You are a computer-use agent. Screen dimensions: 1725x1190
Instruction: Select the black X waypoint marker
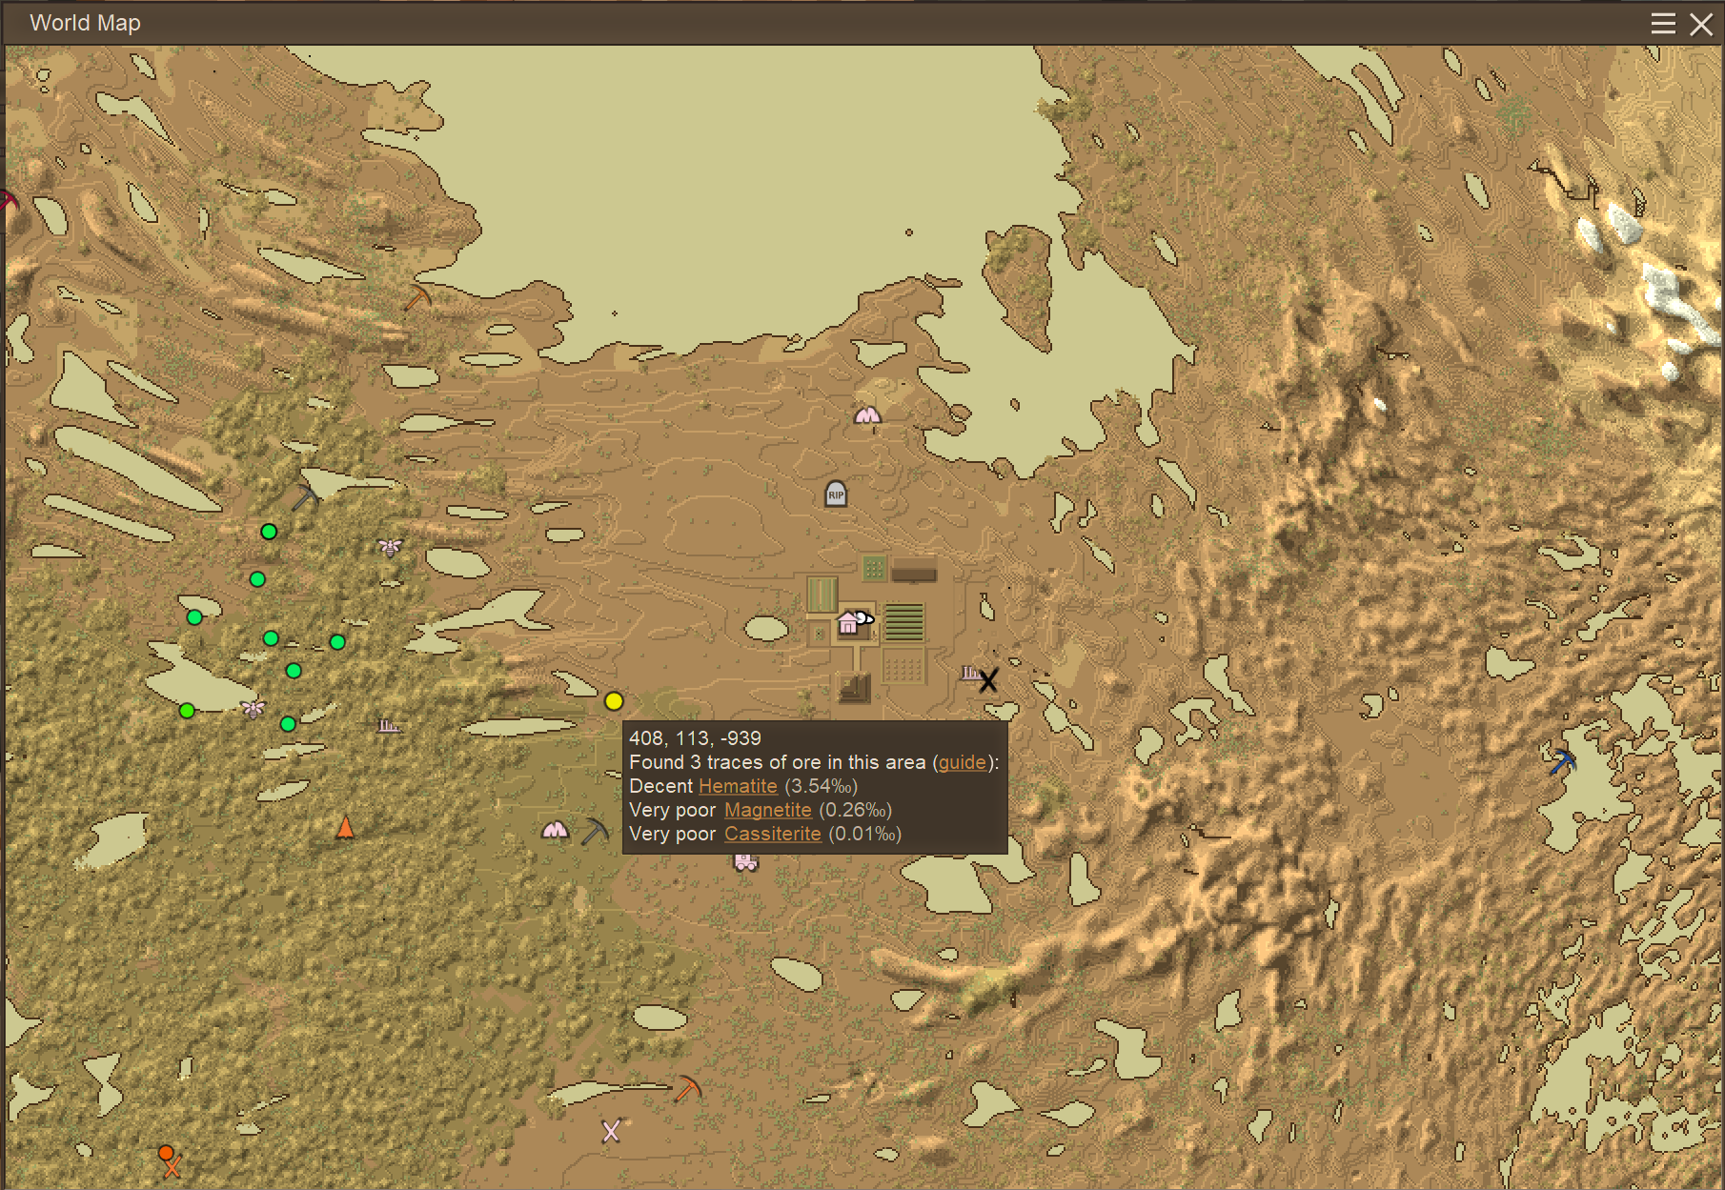click(988, 680)
